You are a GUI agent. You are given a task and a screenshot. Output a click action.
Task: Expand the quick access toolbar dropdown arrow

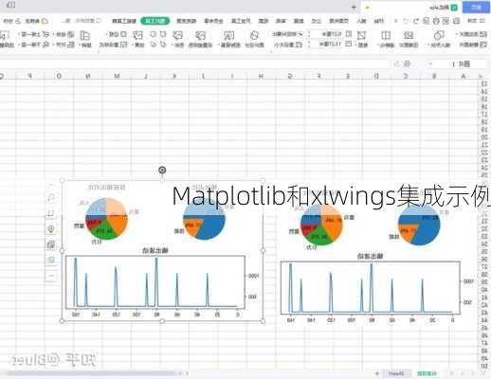coord(395,21)
